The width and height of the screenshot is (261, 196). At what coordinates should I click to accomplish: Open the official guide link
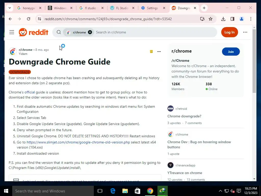(30, 92)
